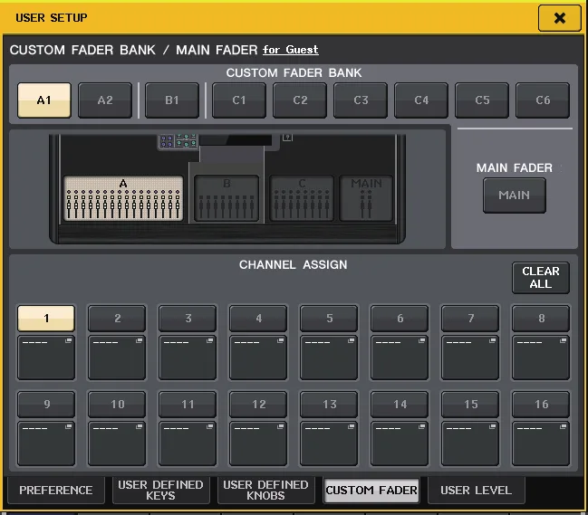This screenshot has width=588, height=515.
Task: Open channel selection popup under fader 14
Action: tap(400, 443)
